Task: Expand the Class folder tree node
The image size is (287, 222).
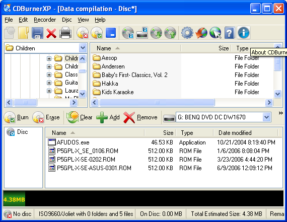Action: (x=49, y=75)
